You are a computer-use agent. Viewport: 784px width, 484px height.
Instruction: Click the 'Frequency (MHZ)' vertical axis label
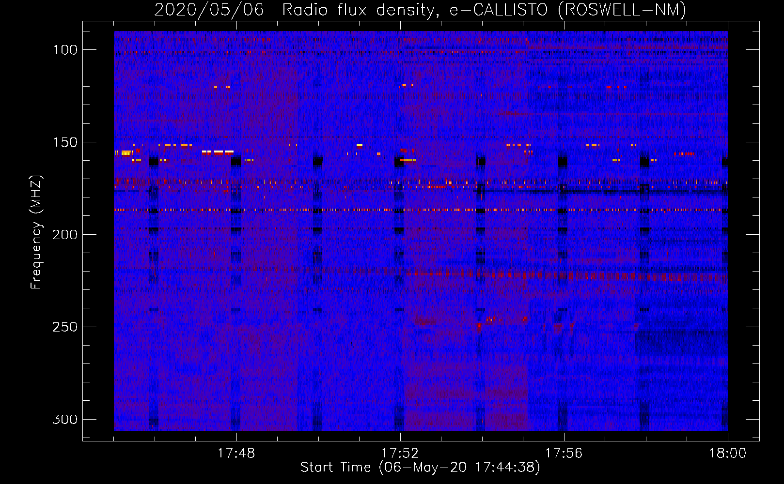36,232
